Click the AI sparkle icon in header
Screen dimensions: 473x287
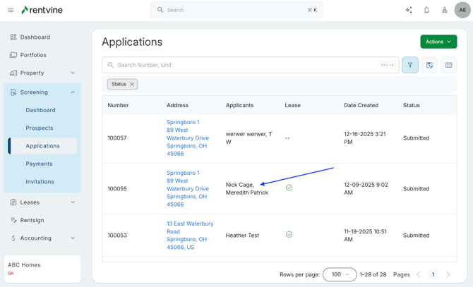pos(409,10)
